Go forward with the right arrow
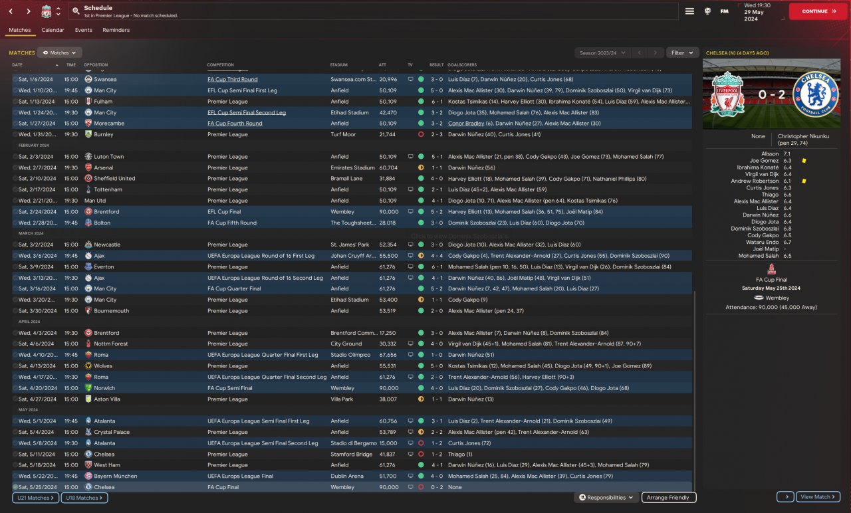 [x=28, y=11]
